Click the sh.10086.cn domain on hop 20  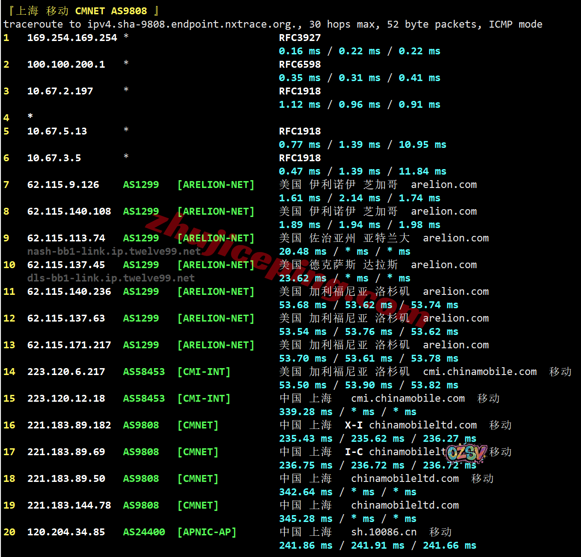pyautogui.click(x=384, y=532)
